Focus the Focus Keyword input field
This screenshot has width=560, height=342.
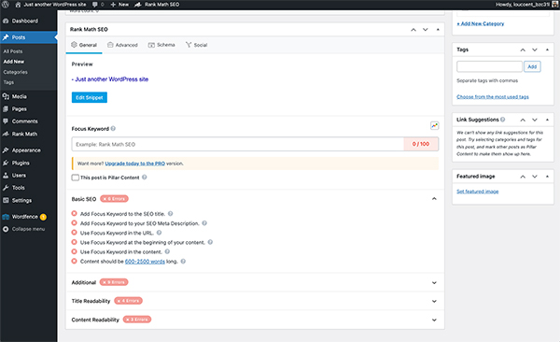pyautogui.click(x=238, y=144)
